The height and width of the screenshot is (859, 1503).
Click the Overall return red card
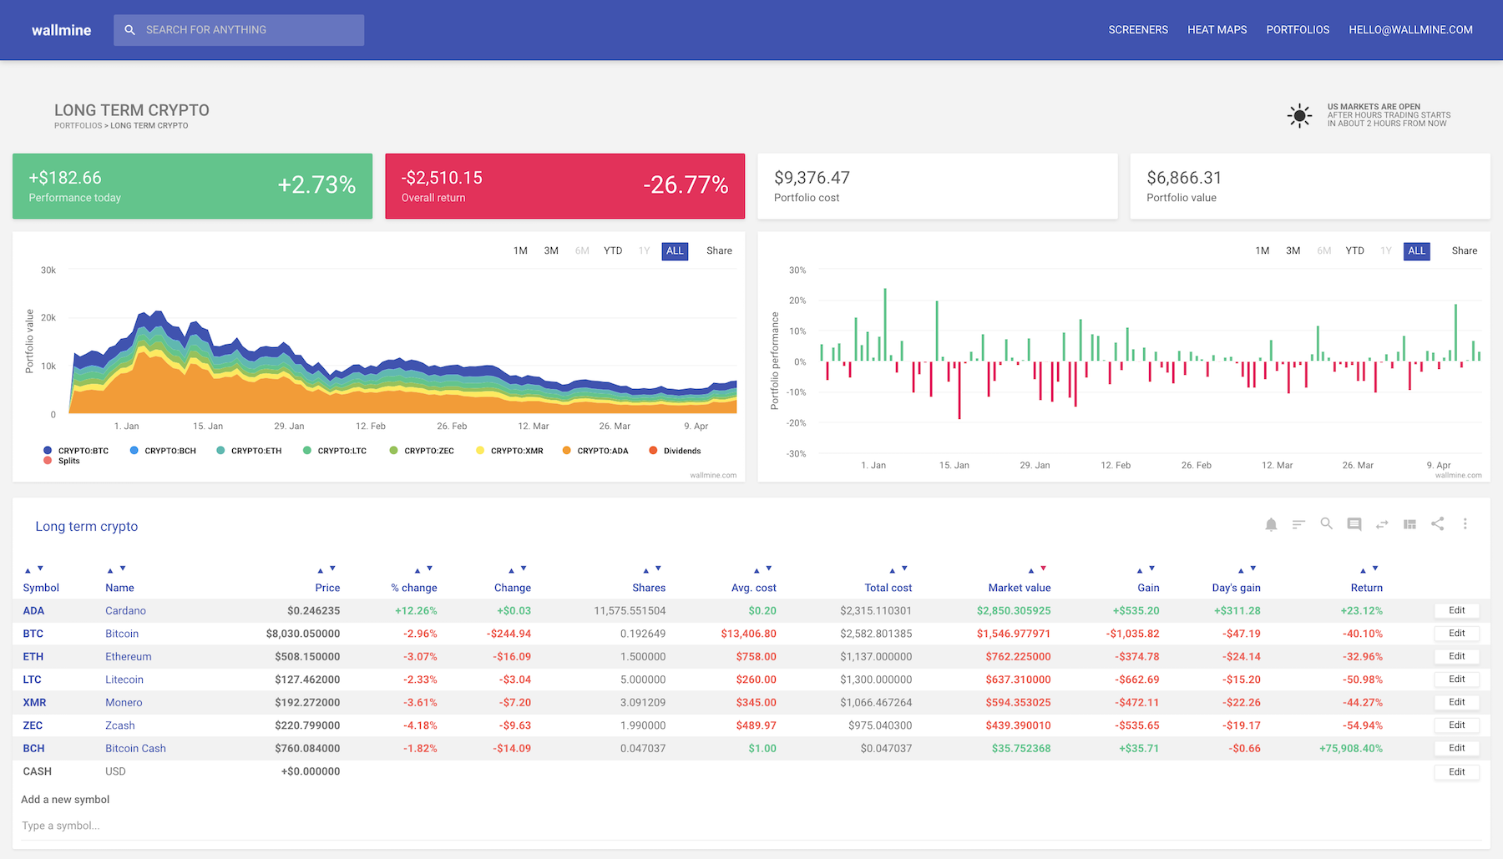(x=564, y=186)
